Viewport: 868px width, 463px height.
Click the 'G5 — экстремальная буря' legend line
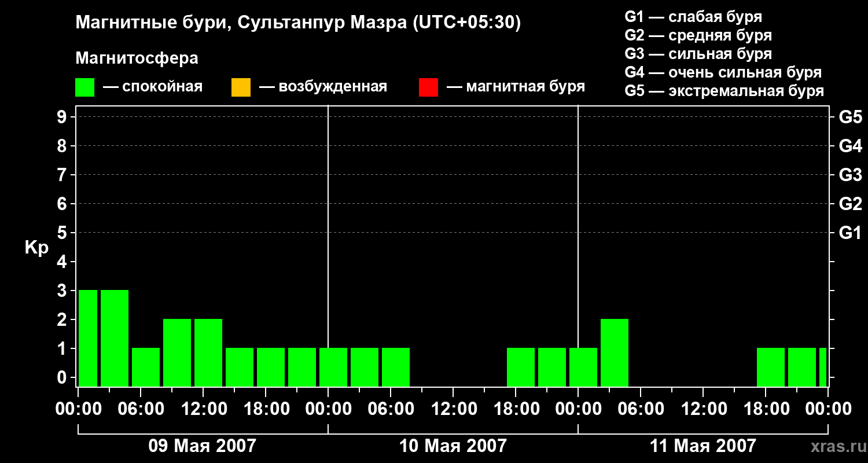click(724, 91)
